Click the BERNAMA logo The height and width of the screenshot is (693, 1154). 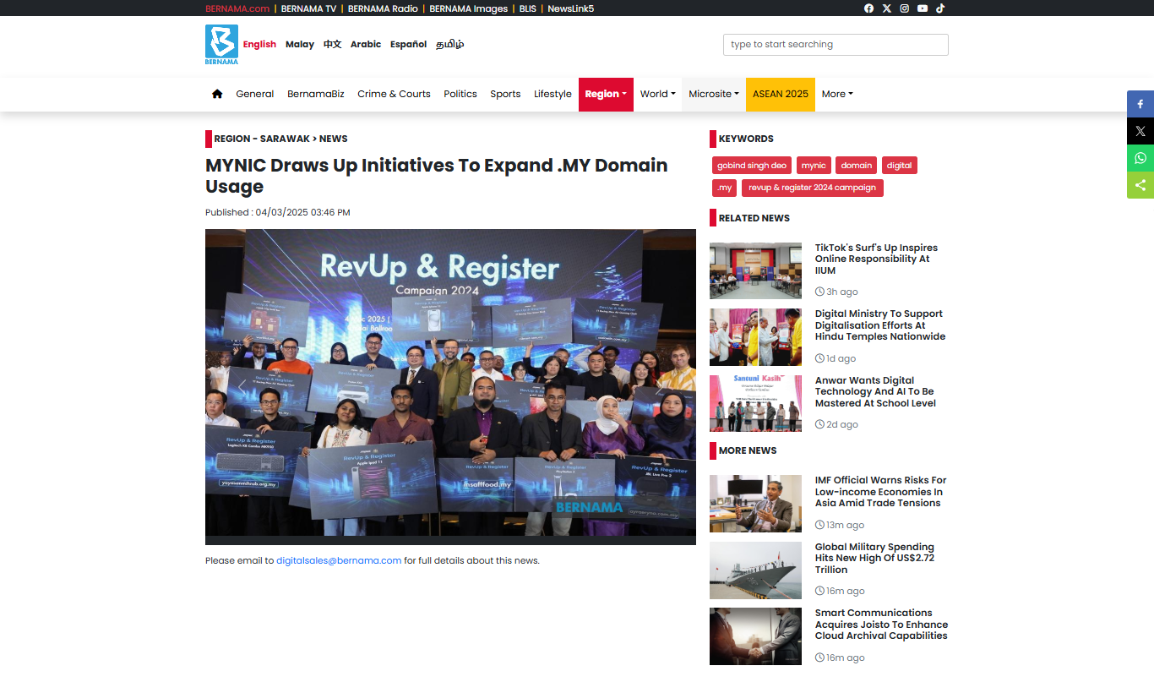tap(221, 44)
